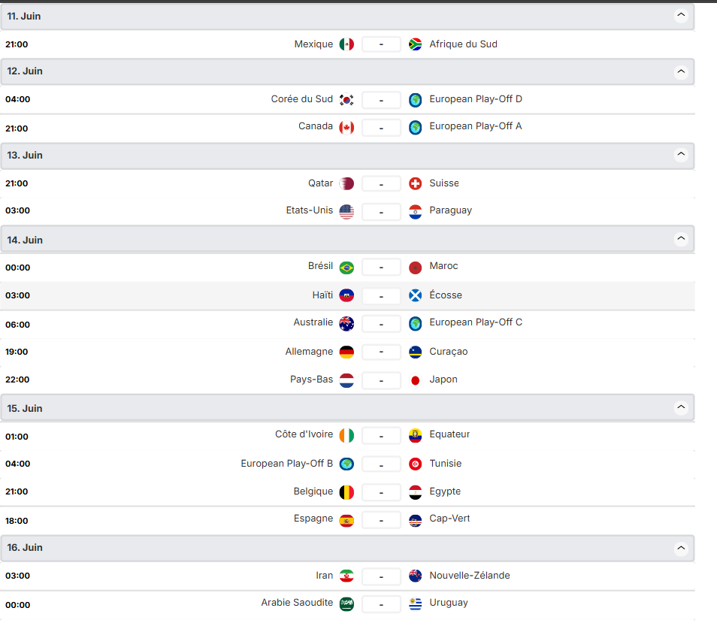Click the Qatar vs Suisse score box

pos(381,183)
